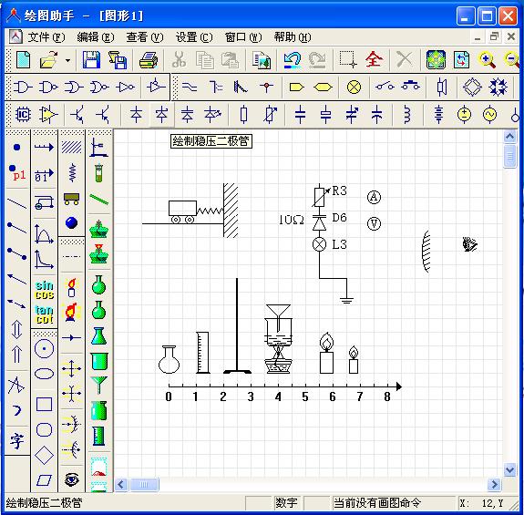
Task: Select the cart with wheels tool
Action: click(71, 199)
